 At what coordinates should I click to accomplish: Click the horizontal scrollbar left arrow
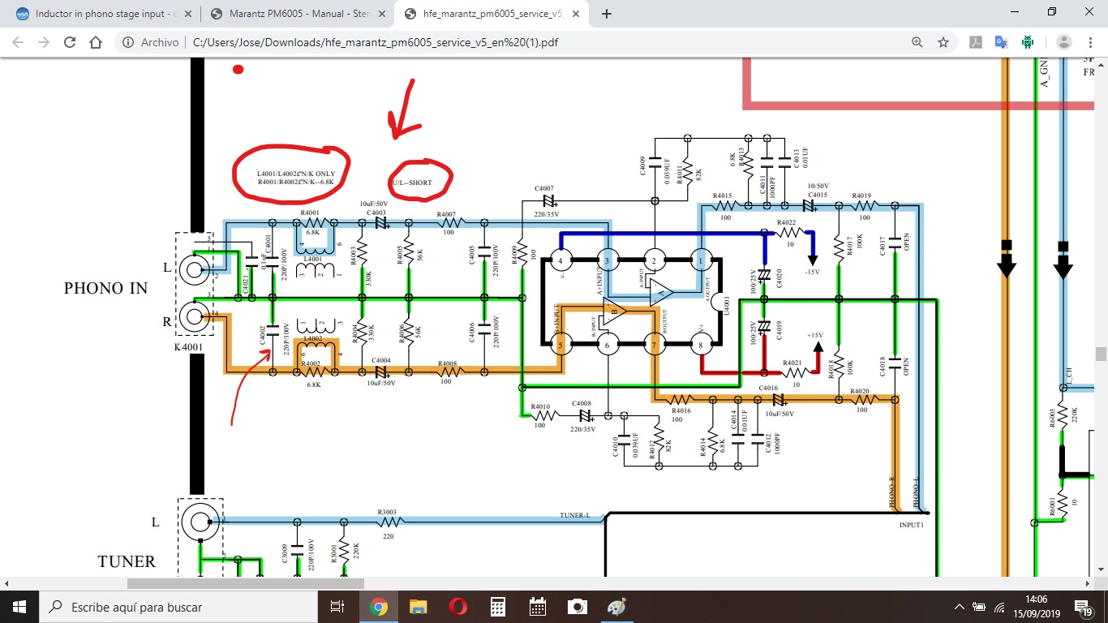pos(6,583)
